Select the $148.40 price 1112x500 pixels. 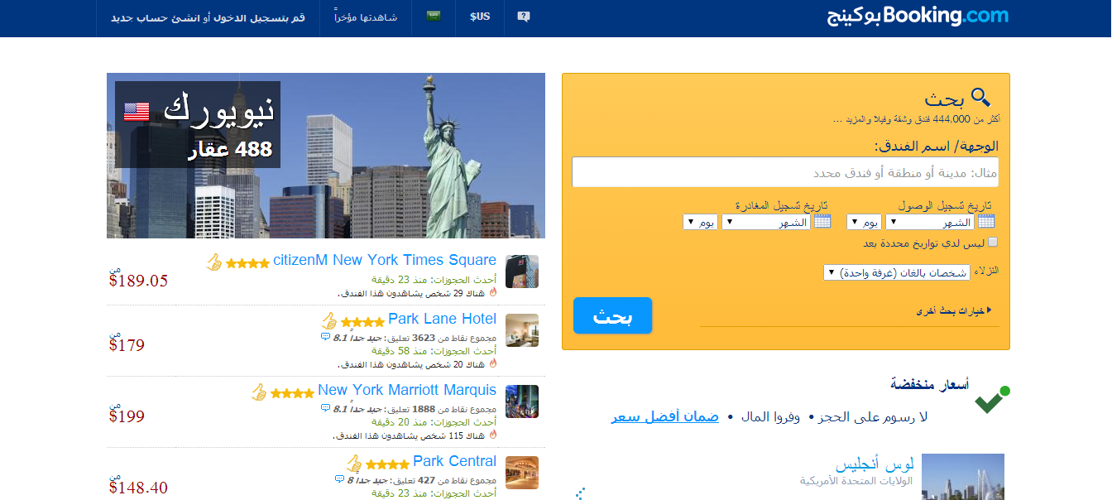[138, 487]
